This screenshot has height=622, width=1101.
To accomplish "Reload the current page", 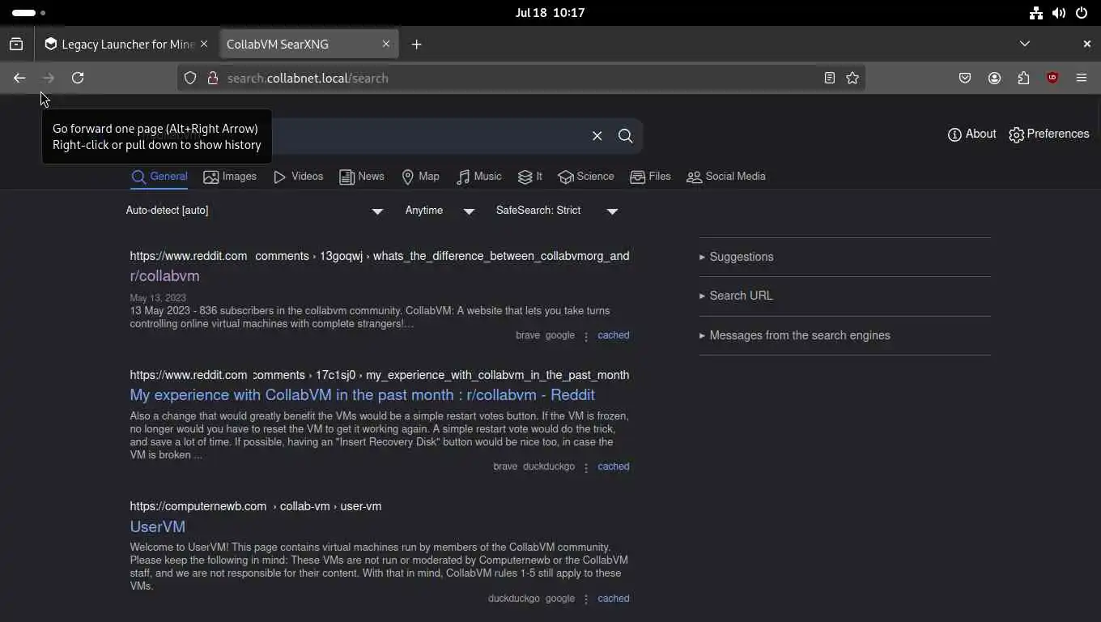I will click(x=78, y=78).
